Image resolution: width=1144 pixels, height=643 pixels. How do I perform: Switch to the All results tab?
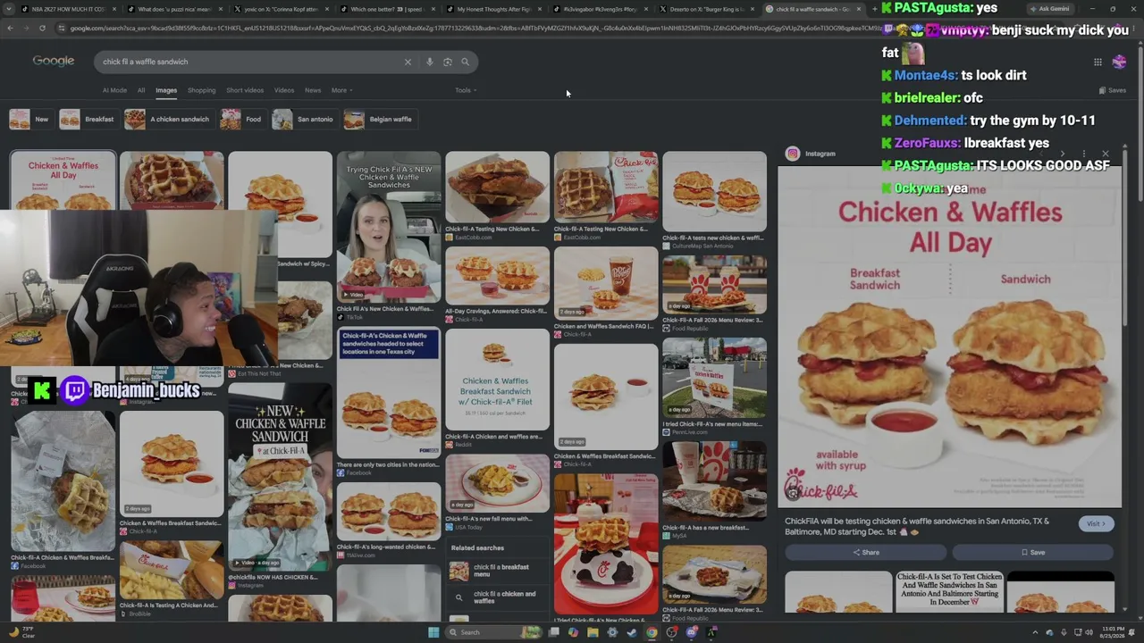(x=140, y=90)
